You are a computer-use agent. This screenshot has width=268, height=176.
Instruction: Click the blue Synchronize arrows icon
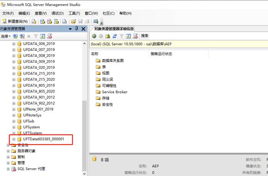point(114,36)
